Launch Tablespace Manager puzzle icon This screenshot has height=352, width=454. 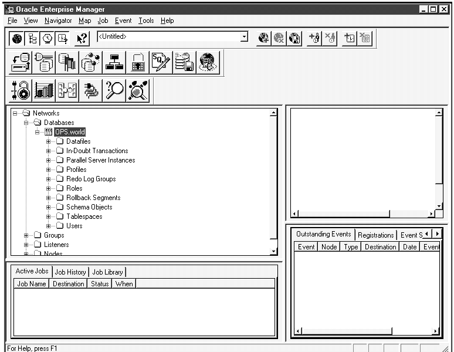[67, 90]
